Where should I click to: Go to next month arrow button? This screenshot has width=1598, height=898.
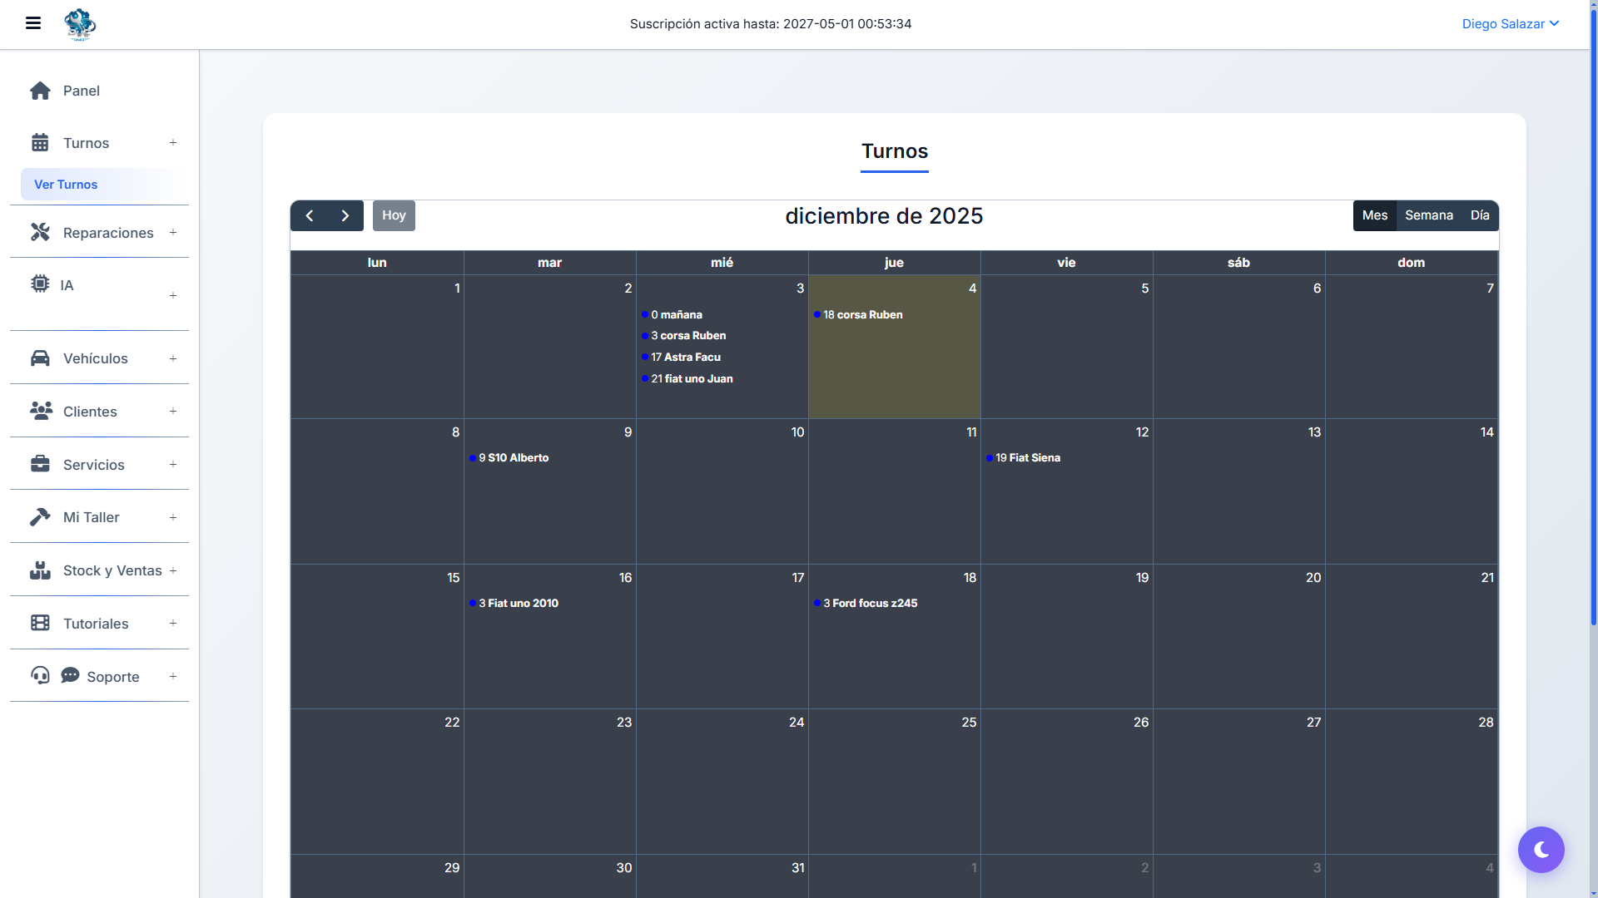click(x=345, y=215)
